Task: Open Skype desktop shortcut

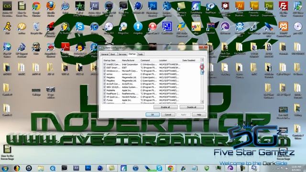Action: [x=80, y=28]
